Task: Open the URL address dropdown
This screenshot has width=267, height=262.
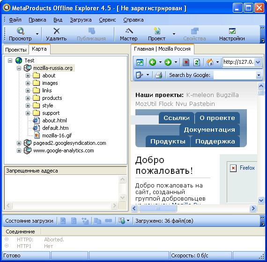Action: 258,62
